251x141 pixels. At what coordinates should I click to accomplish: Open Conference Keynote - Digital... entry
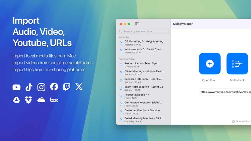click(x=143, y=104)
